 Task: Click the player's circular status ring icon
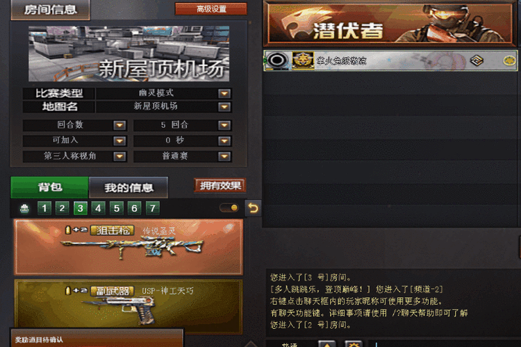tap(277, 60)
